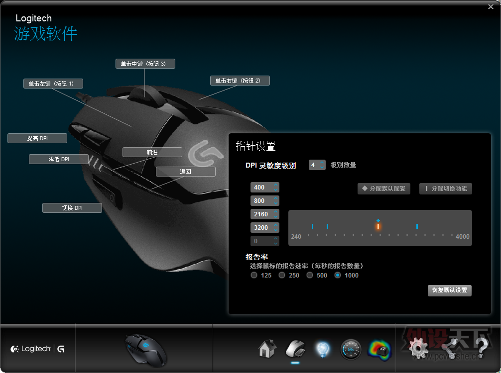
Task: Select the 单击右键（按钮 2）label
Action: point(240,81)
